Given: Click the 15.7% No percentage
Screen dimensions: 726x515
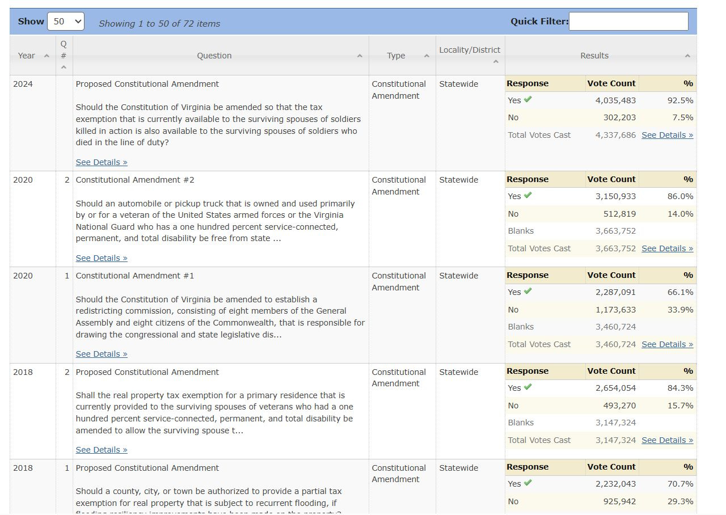Looking at the screenshot, I should click(681, 406).
